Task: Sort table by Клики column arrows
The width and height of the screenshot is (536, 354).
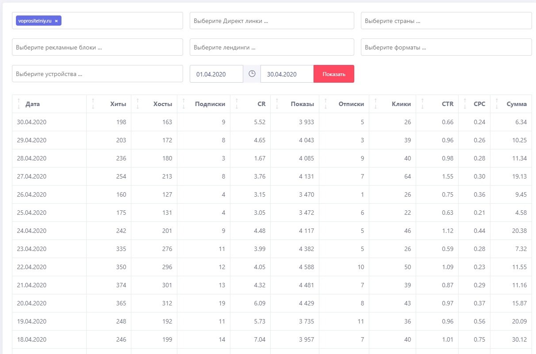Action: click(375, 104)
